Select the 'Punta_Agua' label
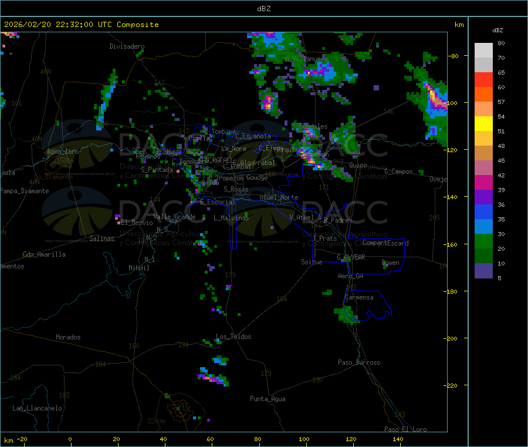The image size is (528, 447). click(x=268, y=399)
